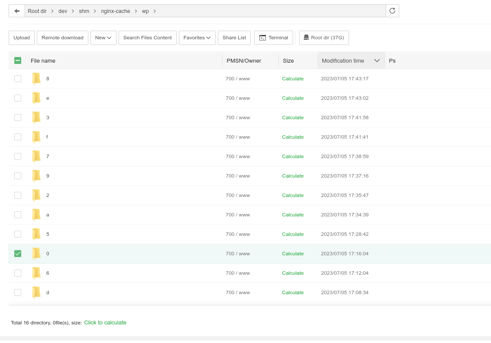
Task: Navigate to nginx-cache in breadcrumb path
Action: (116, 11)
